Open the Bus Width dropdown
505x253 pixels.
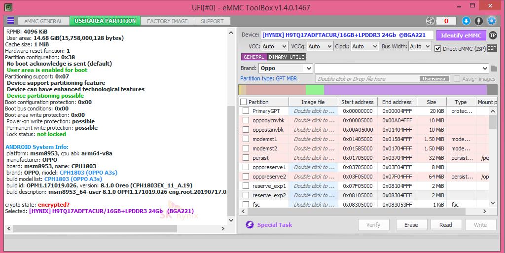click(420, 46)
